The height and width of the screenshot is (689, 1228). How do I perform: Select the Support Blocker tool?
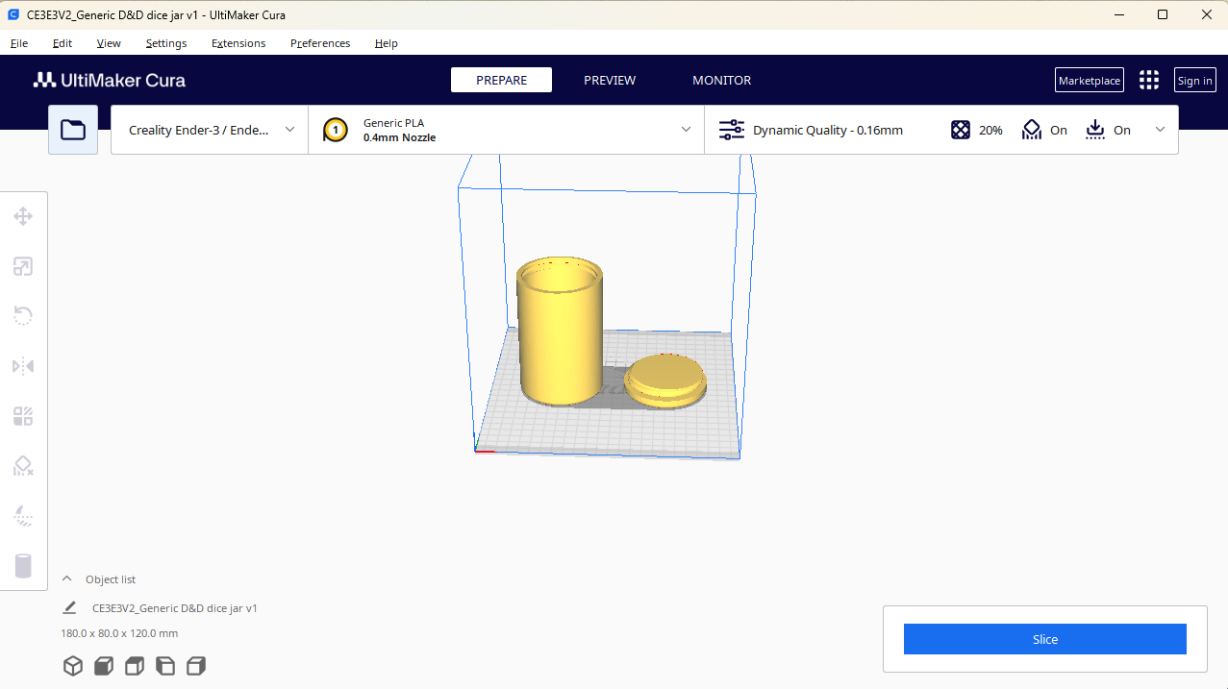23,466
